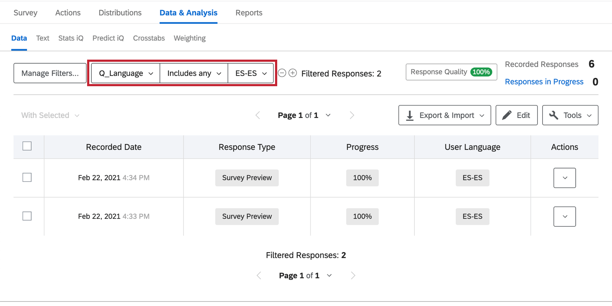Go to previous page using top arrow
The width and height of the screenshot is (612, 306).
point(258,115)
